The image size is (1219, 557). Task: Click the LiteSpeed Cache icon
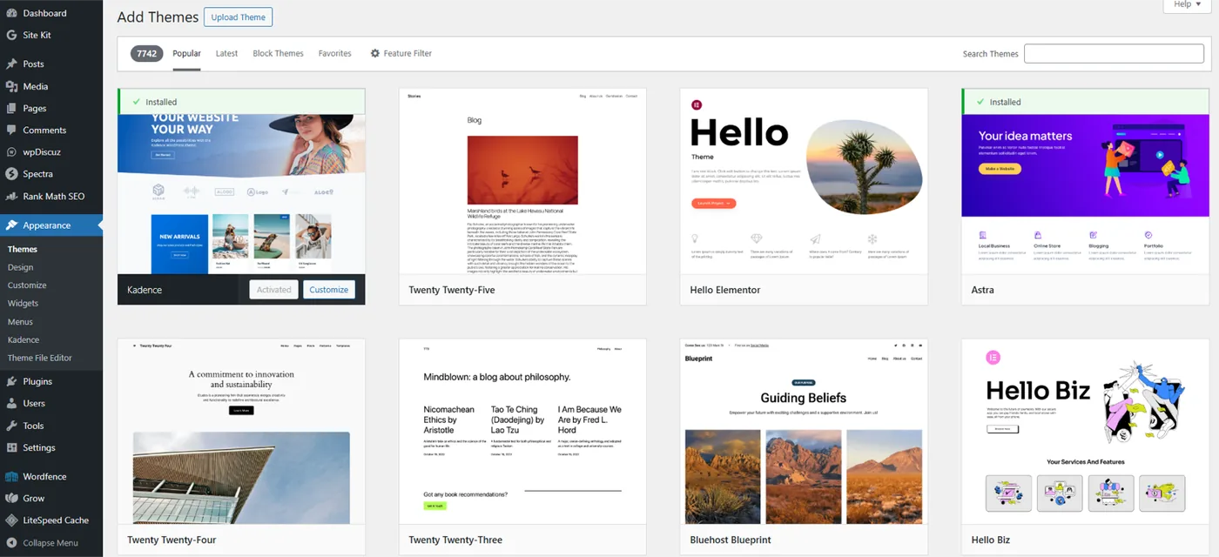point(11,520)
